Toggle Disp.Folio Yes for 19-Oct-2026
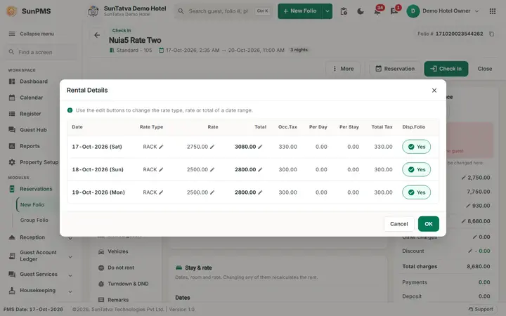The image size is (506, 316). pos(416,192)
